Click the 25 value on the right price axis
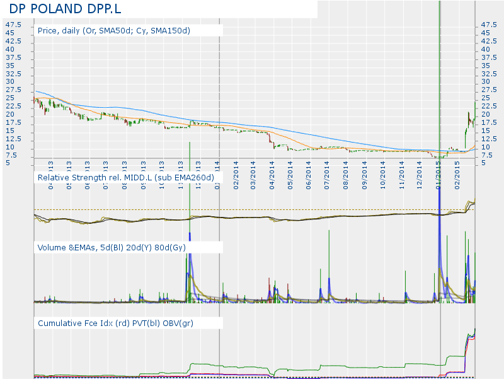 486,98
